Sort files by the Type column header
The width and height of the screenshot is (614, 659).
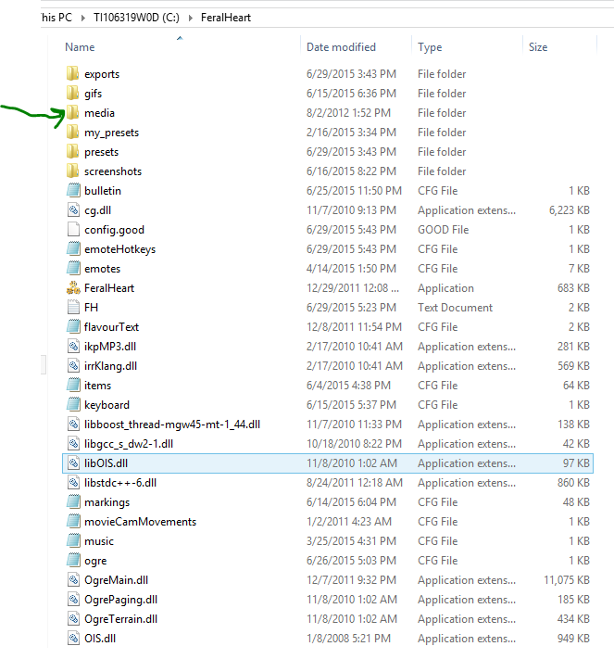click(430, 47)
